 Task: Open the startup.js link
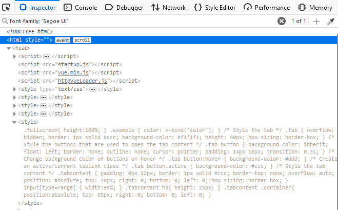73,65
